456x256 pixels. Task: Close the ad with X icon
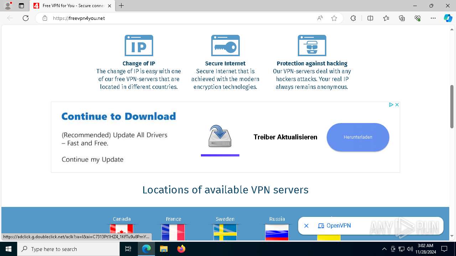[x=397, y=105]
